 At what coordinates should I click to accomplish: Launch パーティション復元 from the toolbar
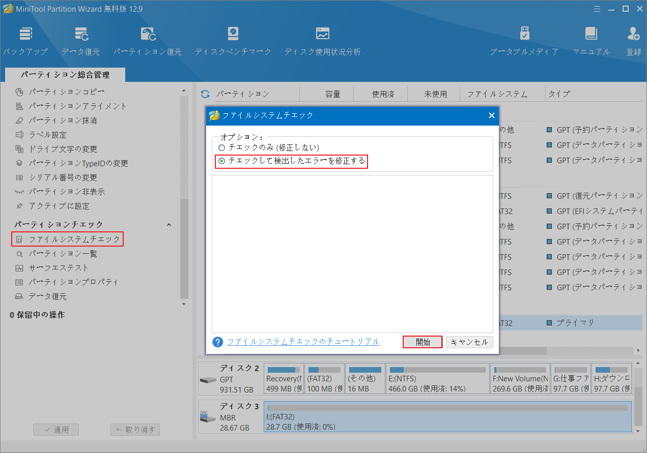[148, 41]
